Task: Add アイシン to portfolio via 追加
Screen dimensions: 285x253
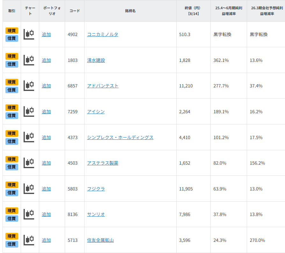Action: (46, 112)
